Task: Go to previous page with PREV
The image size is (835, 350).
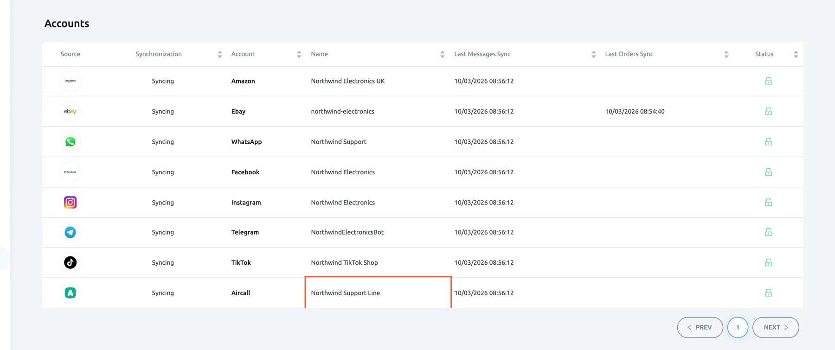Action: click(700, 327)
